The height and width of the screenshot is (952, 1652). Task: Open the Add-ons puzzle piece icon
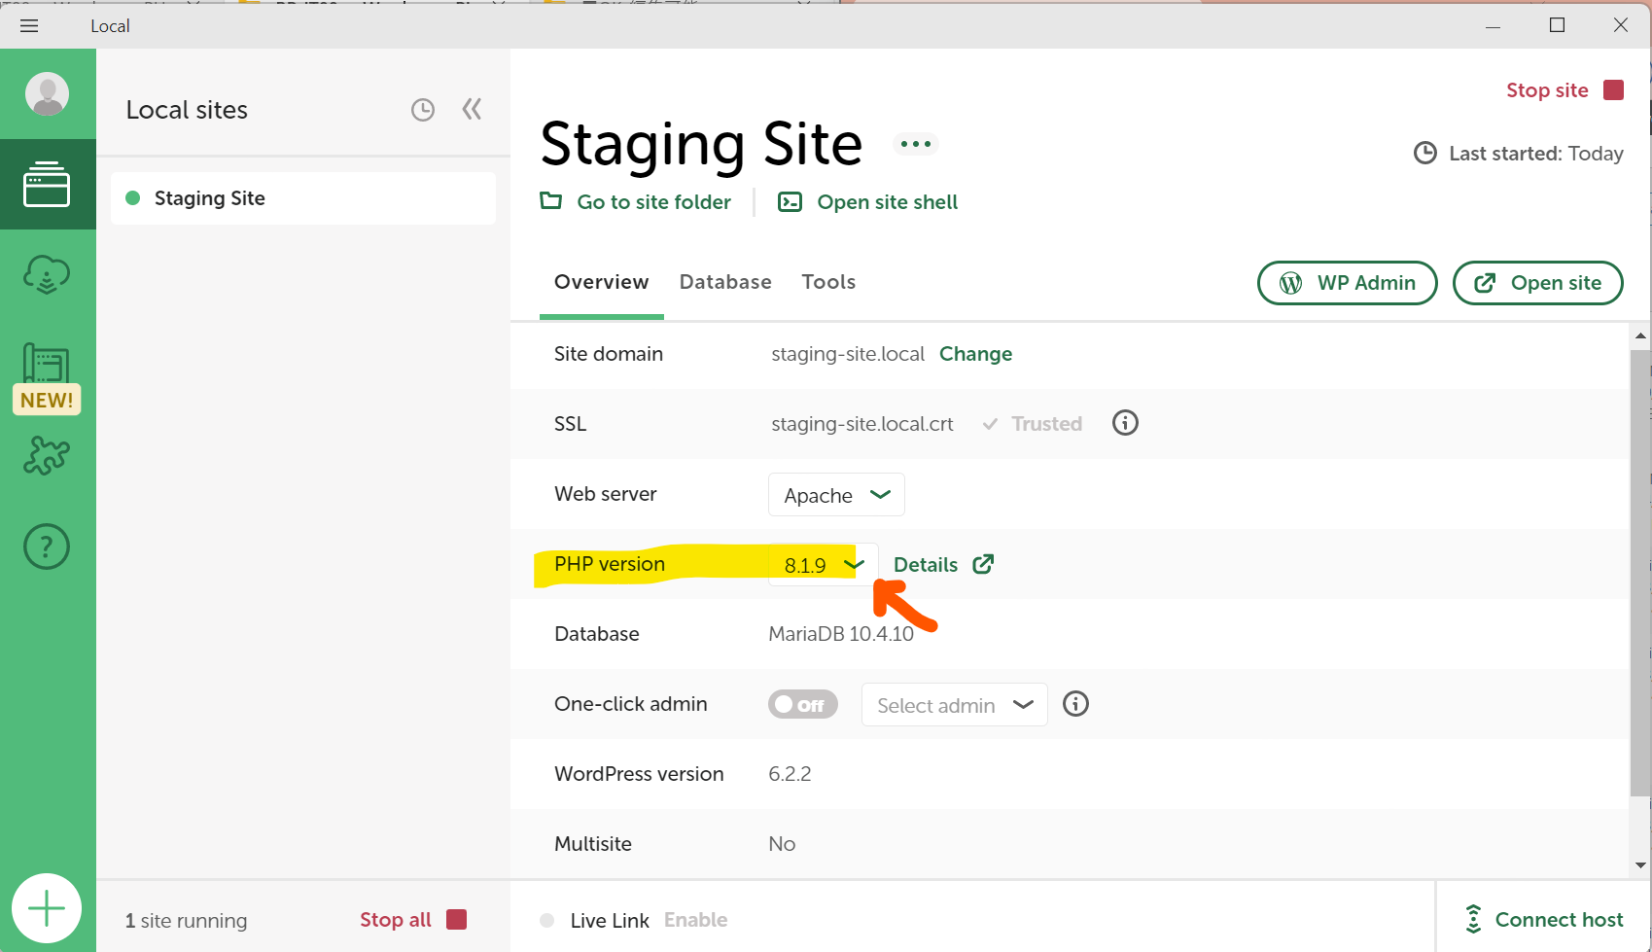[x=47, y=455]
